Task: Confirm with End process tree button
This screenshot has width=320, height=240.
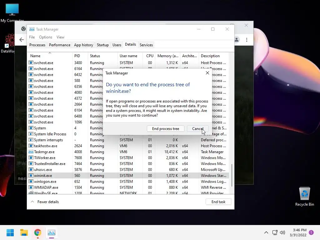Action: tap(166, 128)
